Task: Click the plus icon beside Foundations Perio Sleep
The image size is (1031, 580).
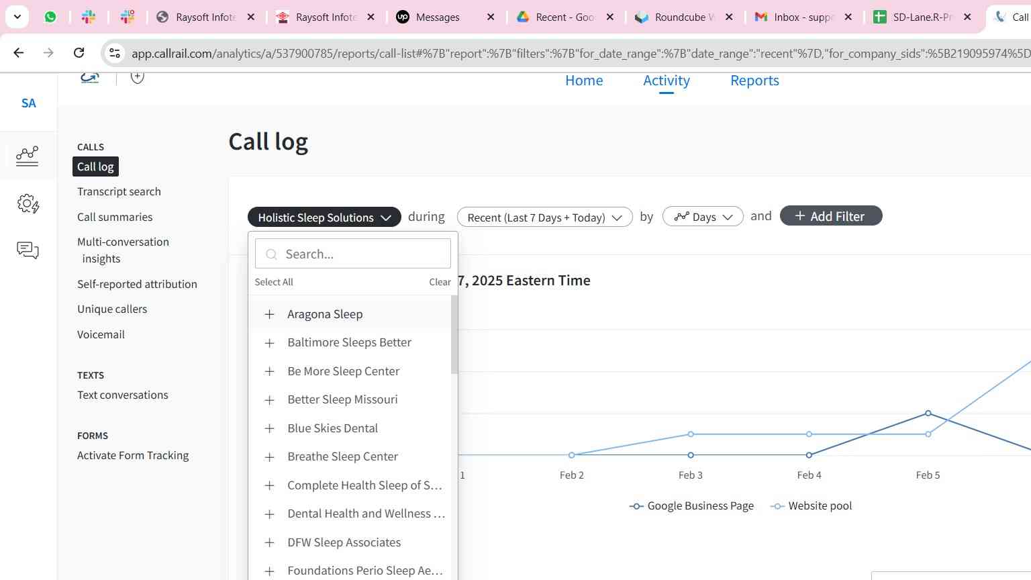Action: (269, 571)
